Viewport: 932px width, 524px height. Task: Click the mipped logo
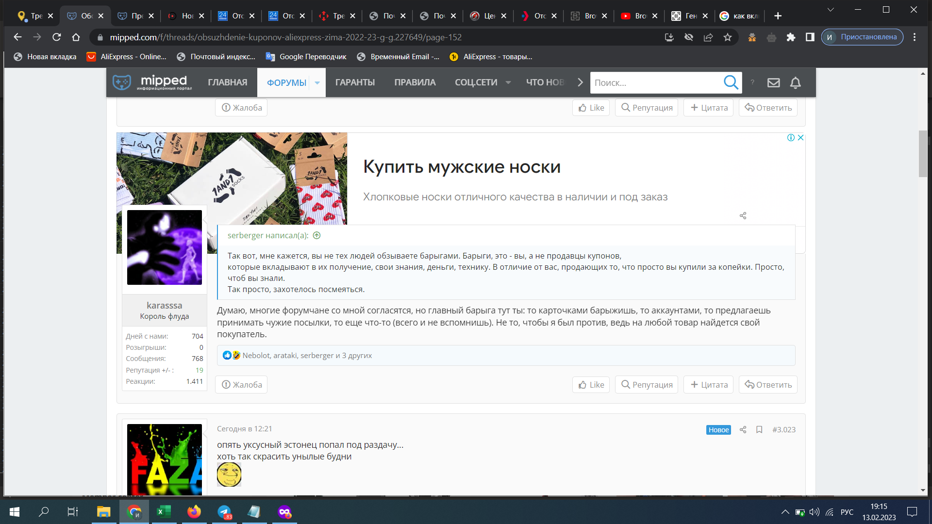point(152,82)
